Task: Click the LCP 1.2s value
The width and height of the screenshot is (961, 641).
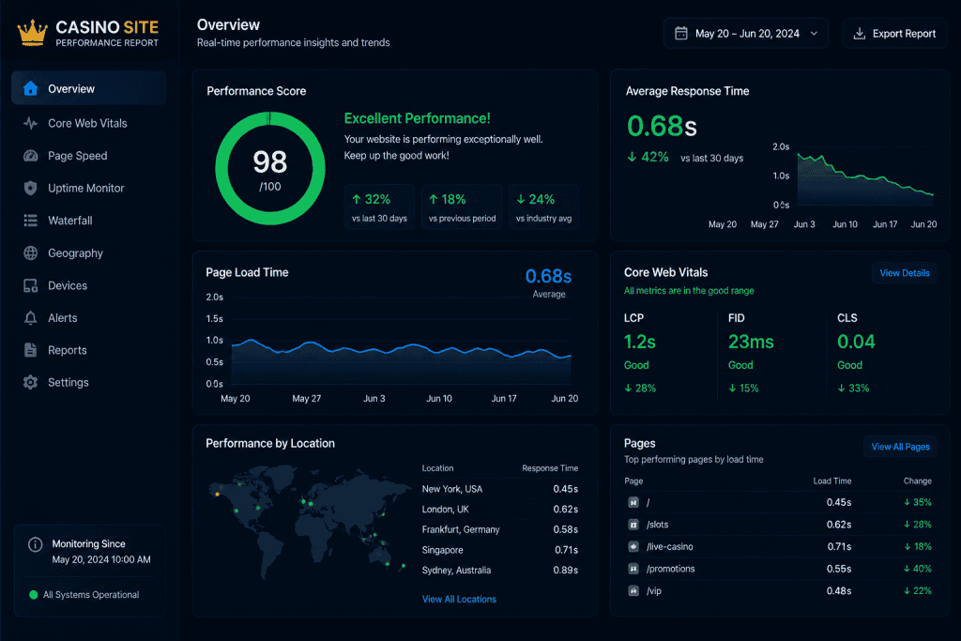Action: coord(639,342)
